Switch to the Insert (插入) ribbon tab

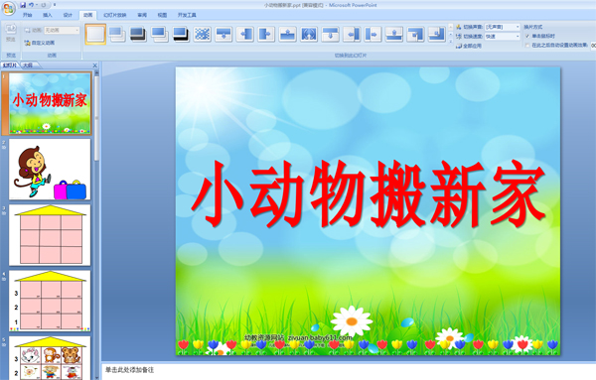tap(47, 15)
